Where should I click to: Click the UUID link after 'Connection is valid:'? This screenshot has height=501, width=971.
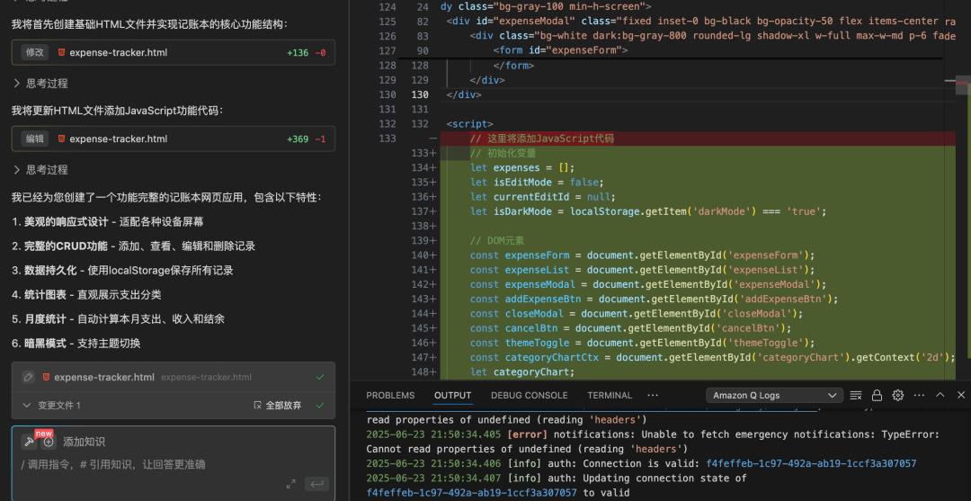click(x=811, y=464)
